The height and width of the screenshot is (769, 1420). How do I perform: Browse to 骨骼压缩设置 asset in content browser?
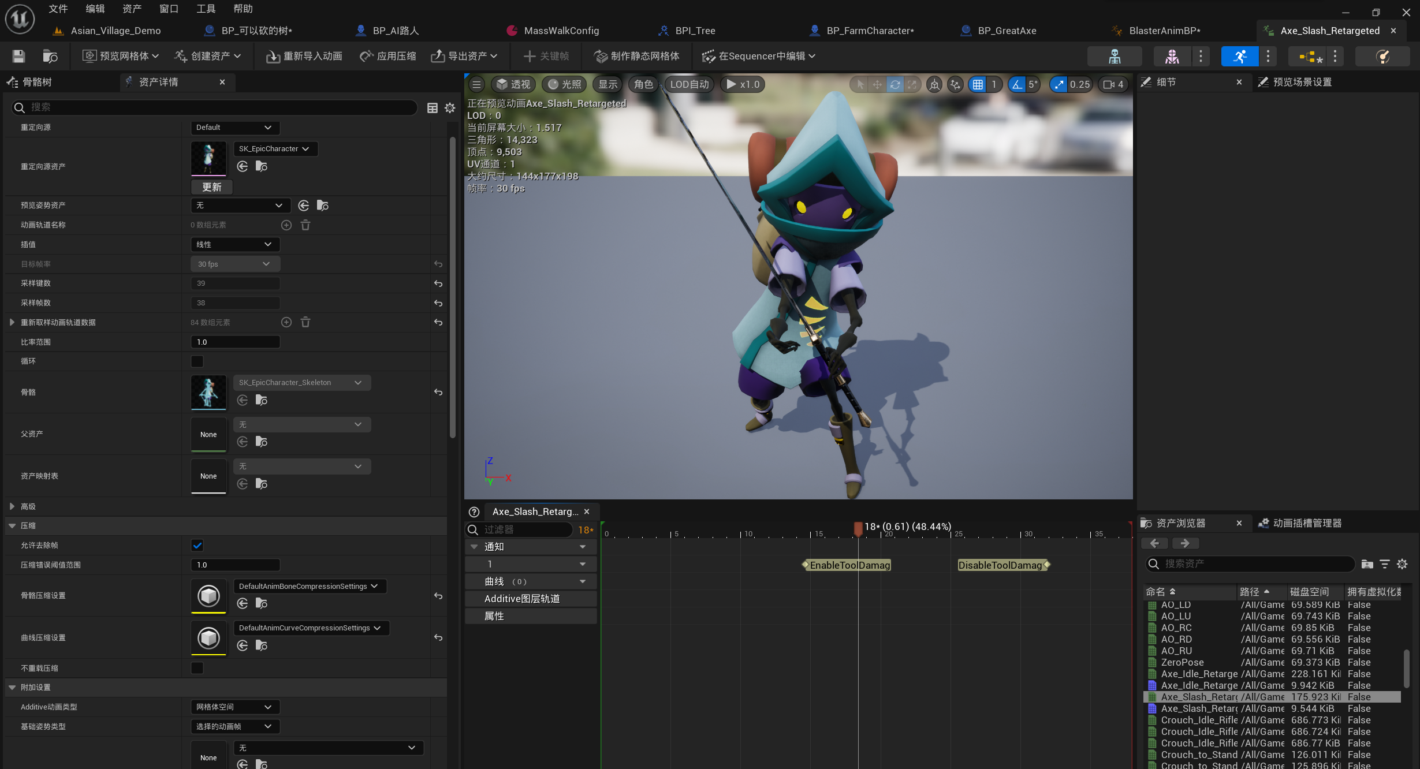coord(262,603)
